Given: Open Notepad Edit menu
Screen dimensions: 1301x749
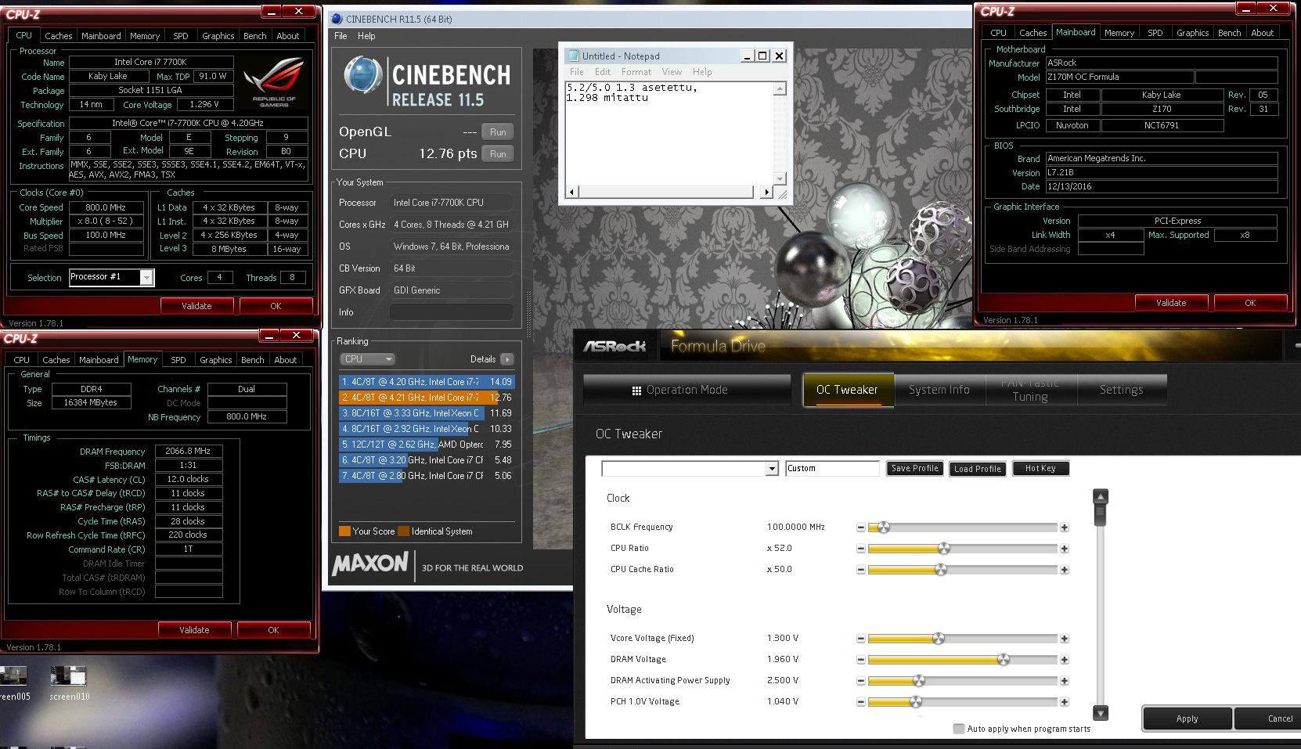Looking at the screenshot, I should tap(603, 72).
